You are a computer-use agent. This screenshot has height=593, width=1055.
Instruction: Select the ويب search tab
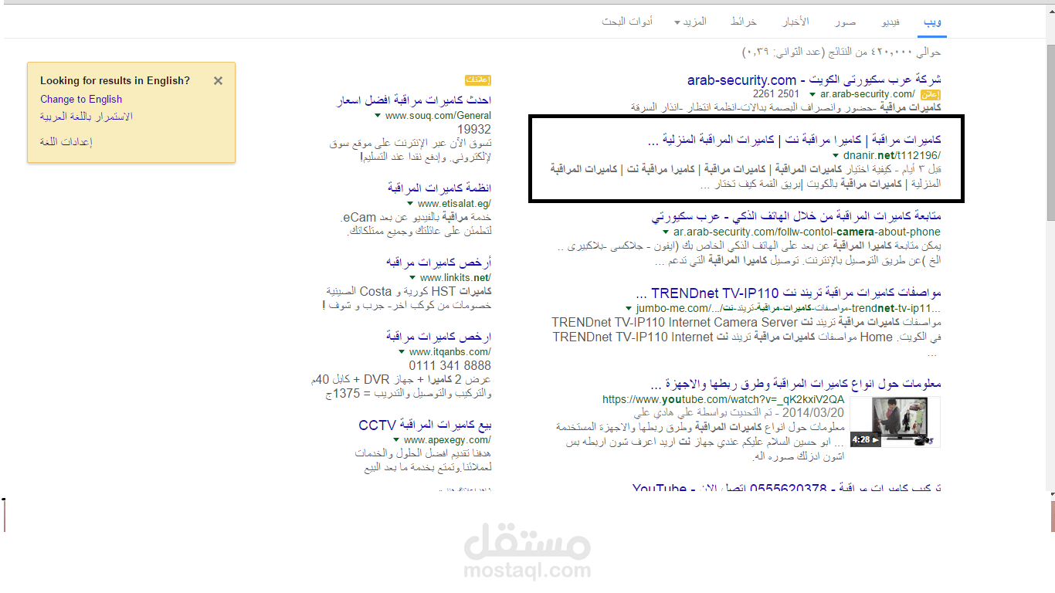click(x=932, y=22)
